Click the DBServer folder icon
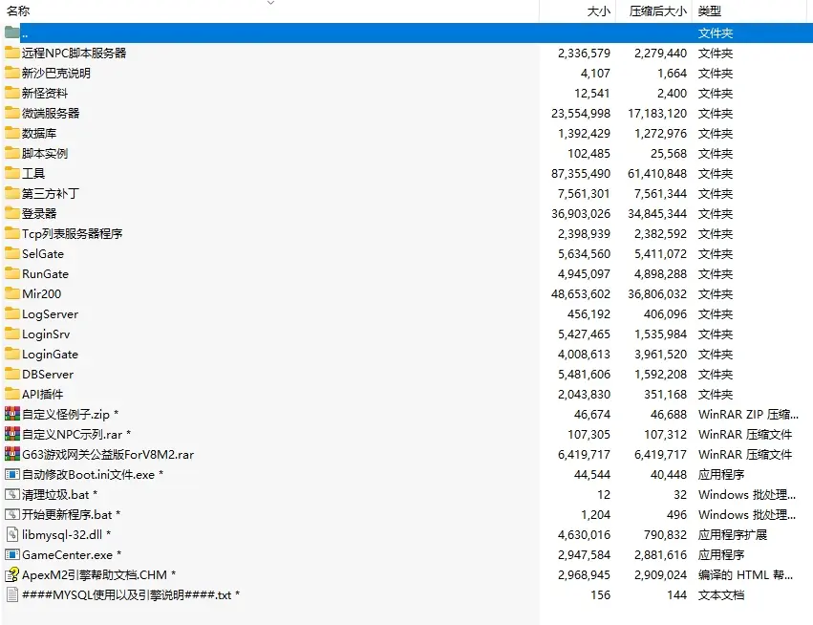The width and height of the screenshot is (813, 625). (11, 374)
